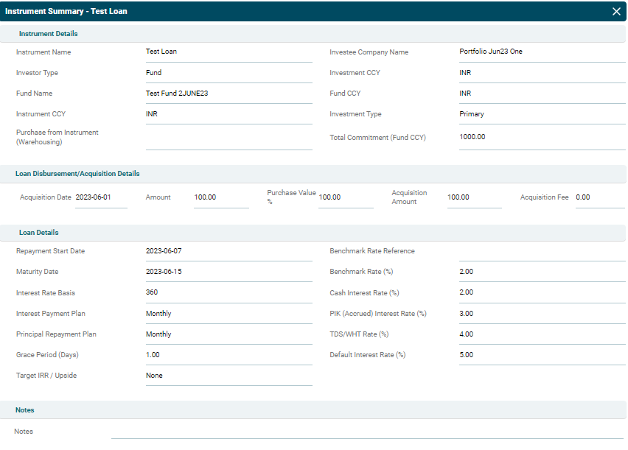The width and height of the screenshot is (628, 450).
Task: Open the Instrument CCY field
Action: coord(228,114)
